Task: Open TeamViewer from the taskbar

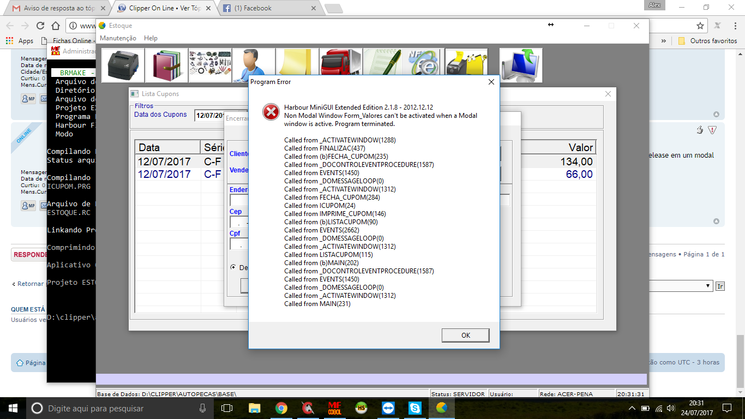Action: 388,408
